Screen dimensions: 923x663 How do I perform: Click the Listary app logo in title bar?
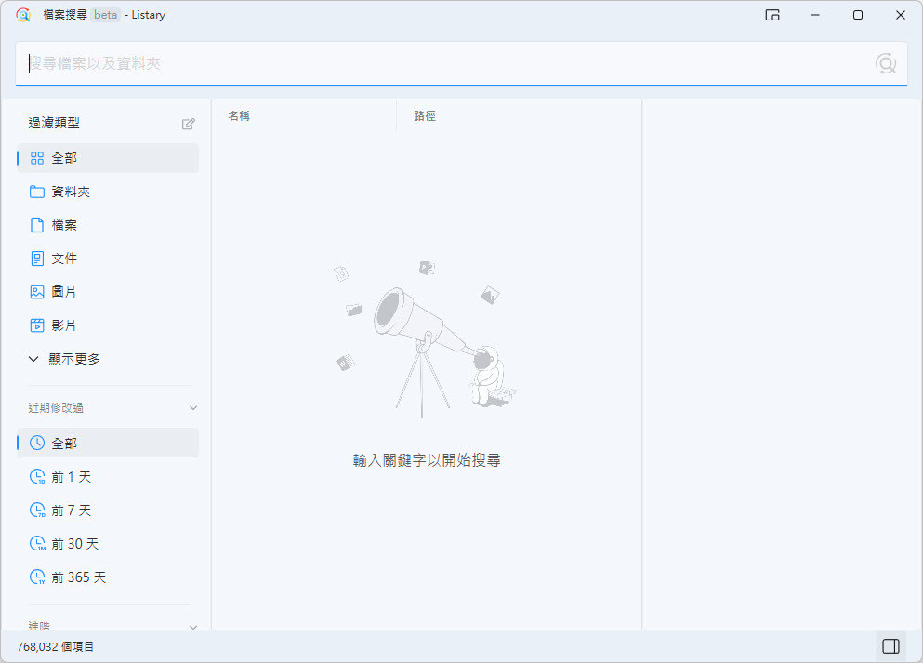click(23, 15)
